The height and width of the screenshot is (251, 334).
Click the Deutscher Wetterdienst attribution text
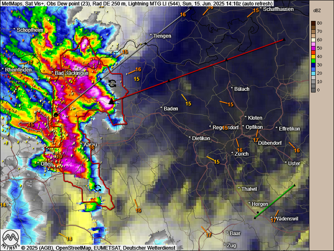tap(149, 248)
